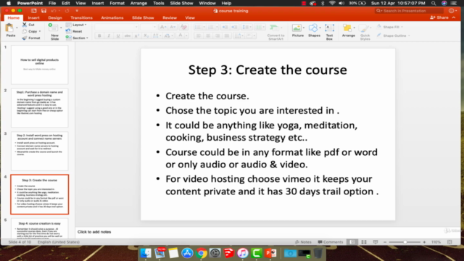Image resolution: width=464 pixels, height=261 pixels.
Task: Toggle the Notes pane in status bar
Action: click(303, 242)
